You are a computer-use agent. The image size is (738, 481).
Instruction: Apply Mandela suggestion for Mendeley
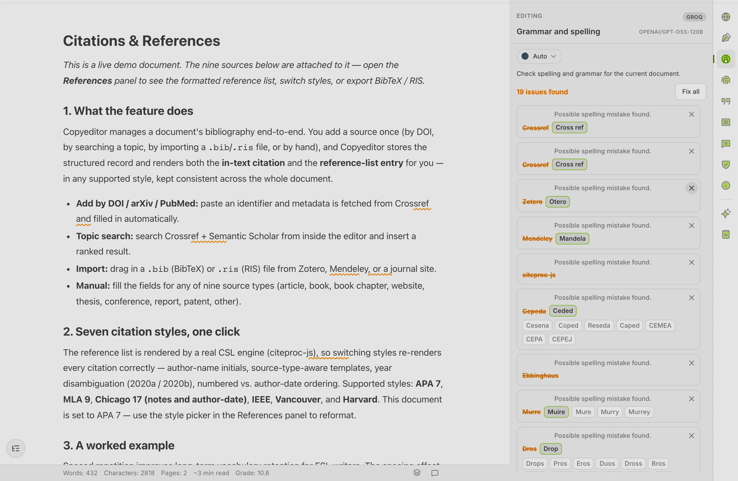[x=572, y=239]
